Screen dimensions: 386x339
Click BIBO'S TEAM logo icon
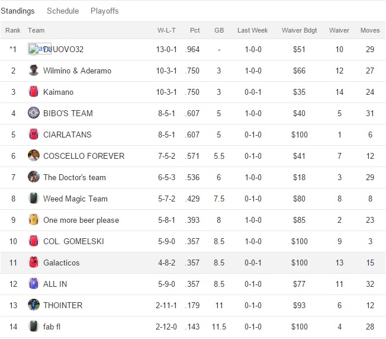34,113
